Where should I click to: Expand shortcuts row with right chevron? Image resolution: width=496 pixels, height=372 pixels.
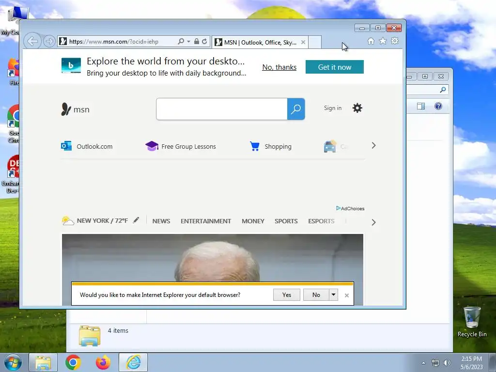pos(373,145)
